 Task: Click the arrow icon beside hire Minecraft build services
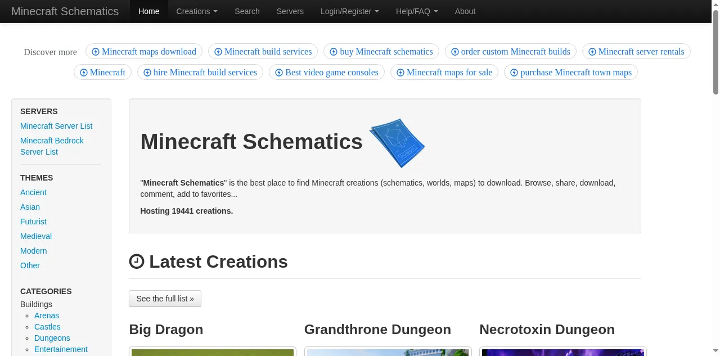tap(147, 73)
